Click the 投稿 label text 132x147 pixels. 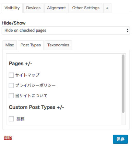tap(21, 119)
